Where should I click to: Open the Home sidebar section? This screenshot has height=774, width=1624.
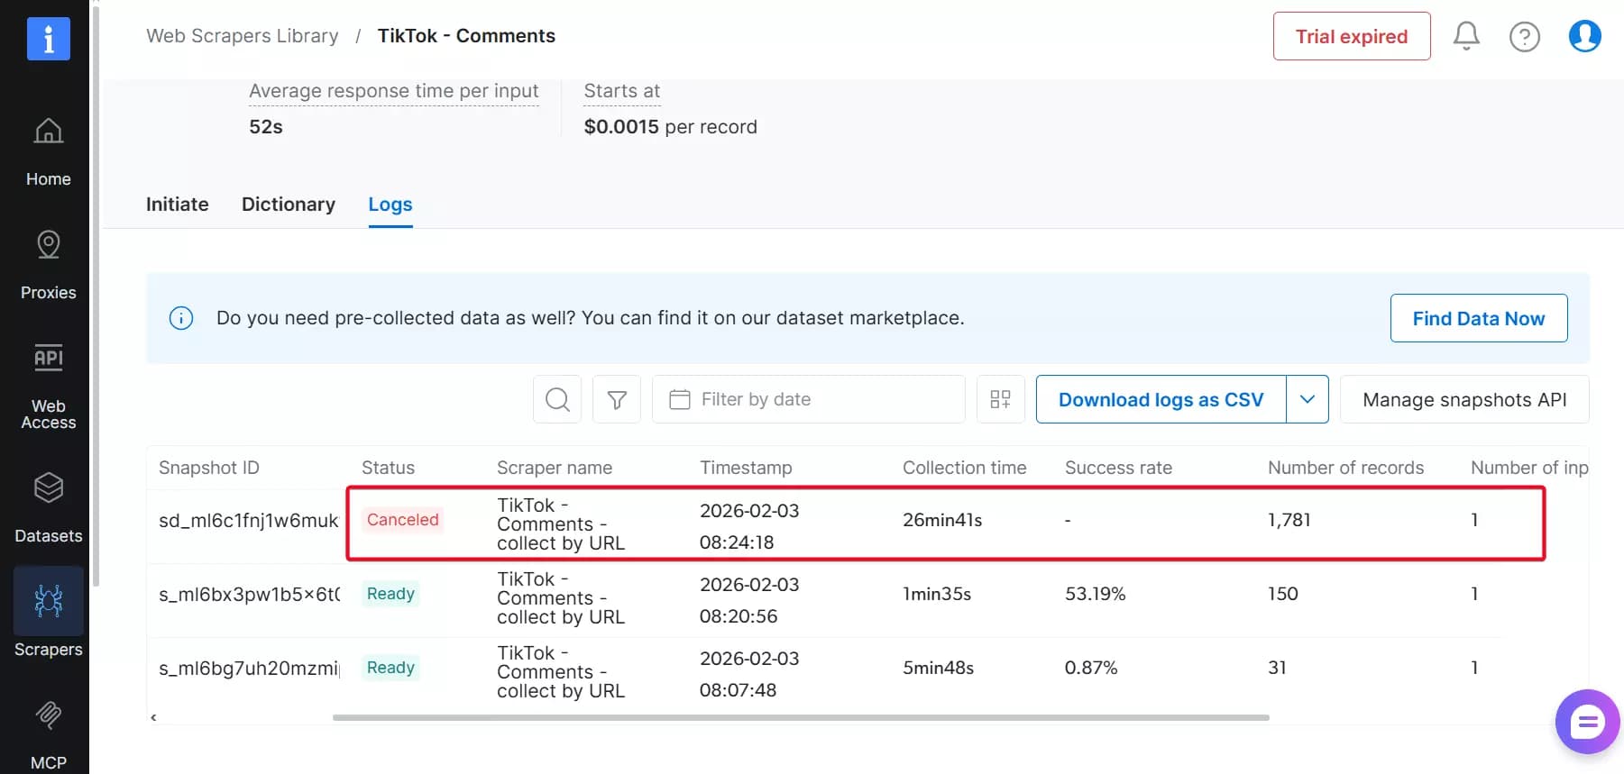click(49, 152)
